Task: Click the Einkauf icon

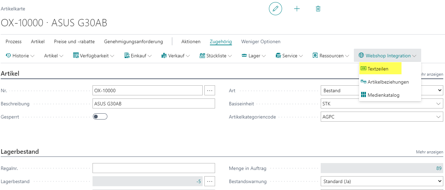Action: pyautogui.click(x=127, y=55)
